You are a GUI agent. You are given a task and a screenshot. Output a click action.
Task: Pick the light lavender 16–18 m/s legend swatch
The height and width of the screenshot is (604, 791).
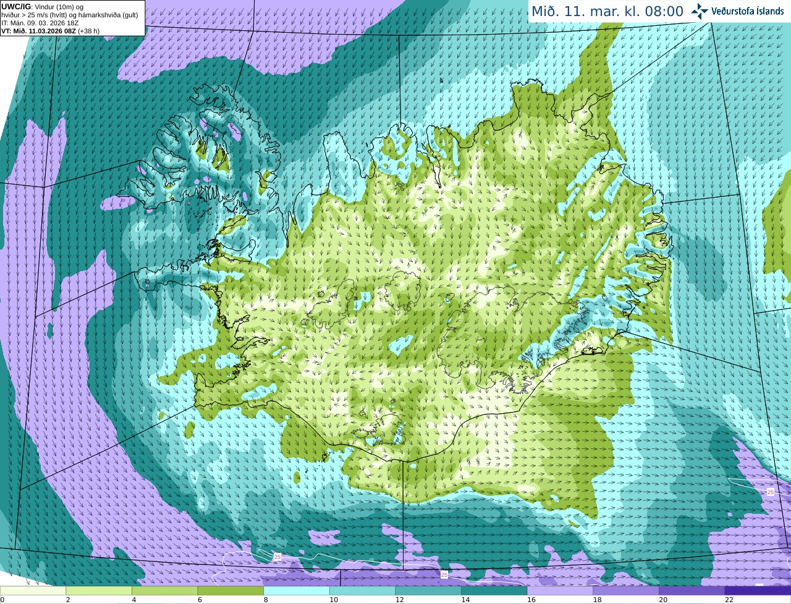tap(560, 591)
